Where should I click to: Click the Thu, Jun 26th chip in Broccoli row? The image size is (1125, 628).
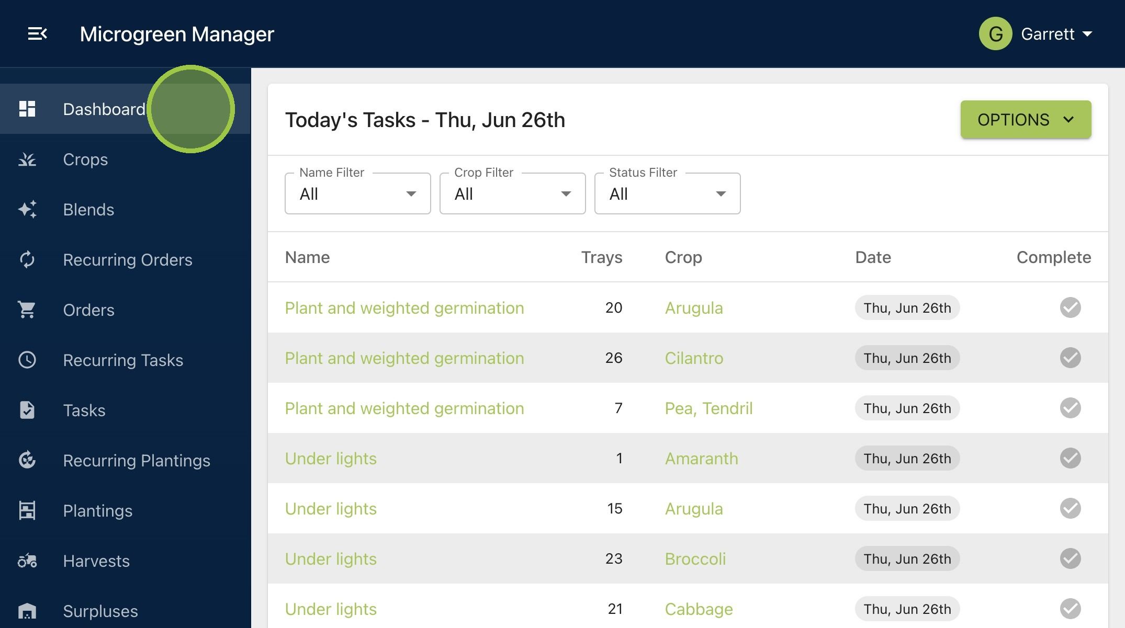tap(907, 559)
